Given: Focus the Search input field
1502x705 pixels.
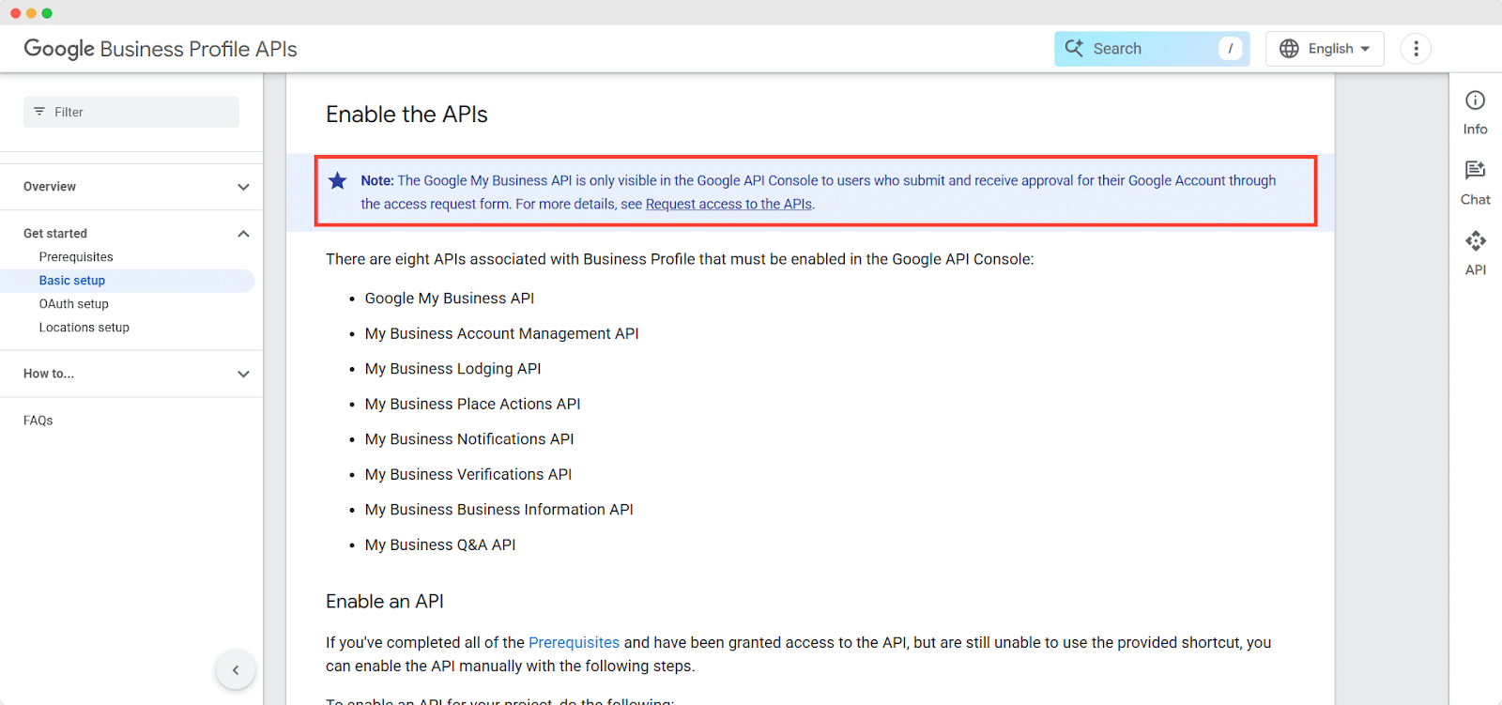Looking at the screenshot, I should pos(1152,49).
